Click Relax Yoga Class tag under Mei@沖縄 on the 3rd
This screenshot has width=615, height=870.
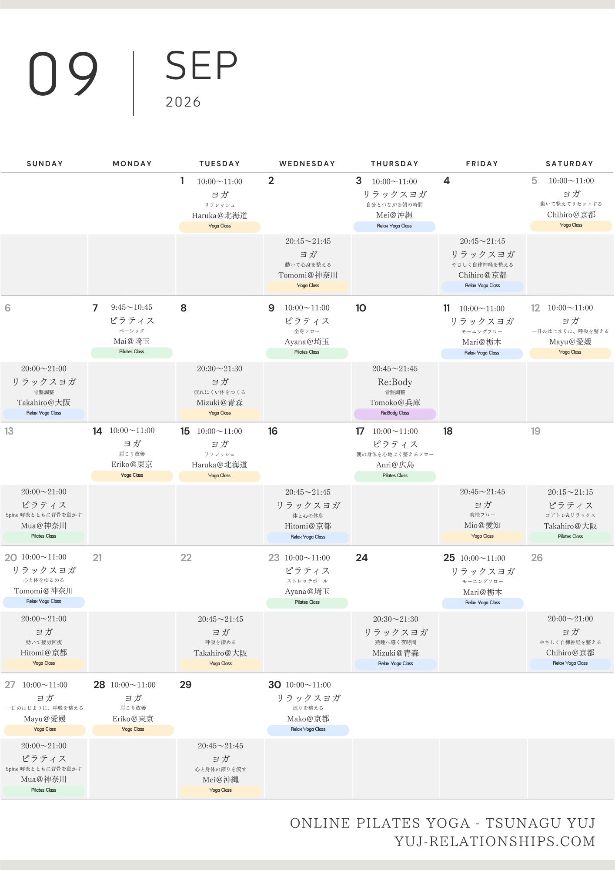(x=394, y=226)
